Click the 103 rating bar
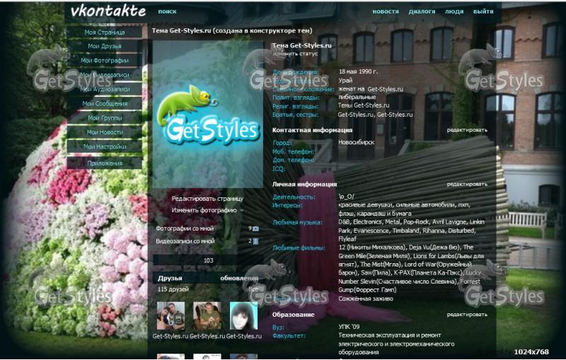The width and height of the screenshot is (566, 360). (208, 260)
